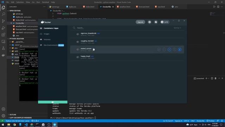Open Run and Debug activity icon

pos(3,28)
